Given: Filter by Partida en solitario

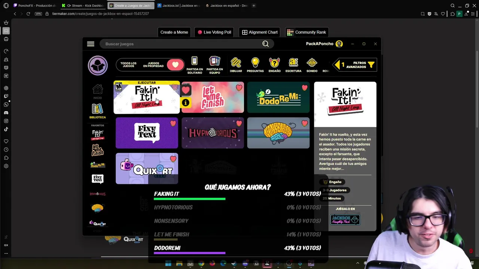Looking at the screenshot, I should [x=195, y=65].
